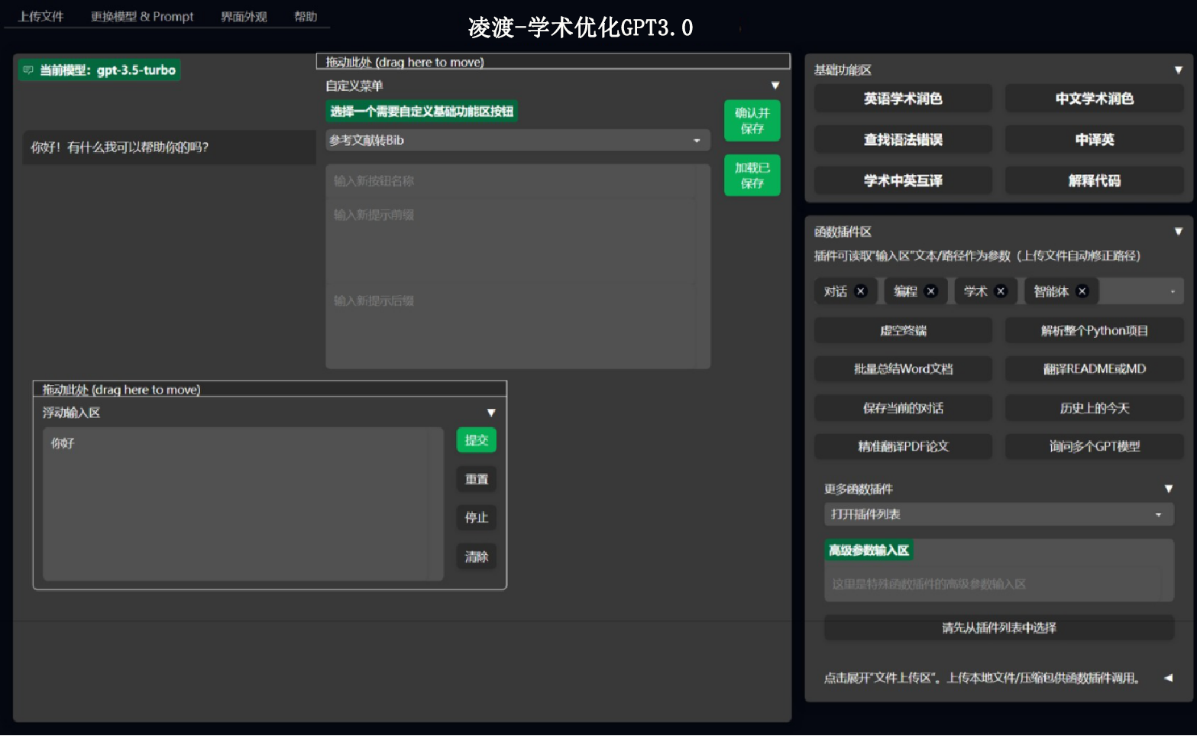Click the custom menu drag handle bar

[553, 62]
